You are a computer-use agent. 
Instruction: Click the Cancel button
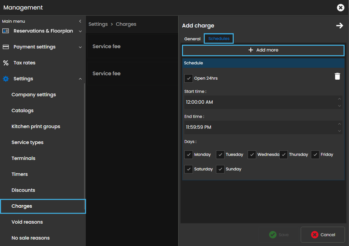pos(323,234)
